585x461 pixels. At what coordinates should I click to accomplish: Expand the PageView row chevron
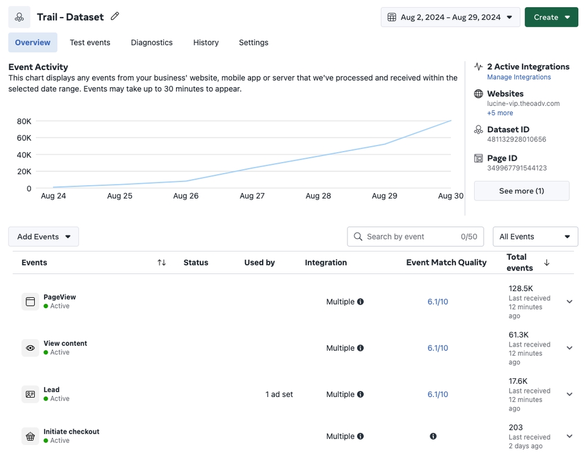point(569,301)
